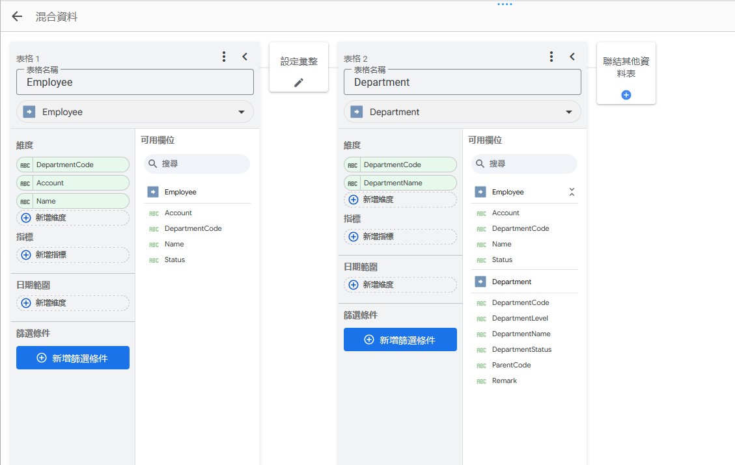
Task: Click the ABC icon on the DepartmentName dimension chip
Action: 353,183
